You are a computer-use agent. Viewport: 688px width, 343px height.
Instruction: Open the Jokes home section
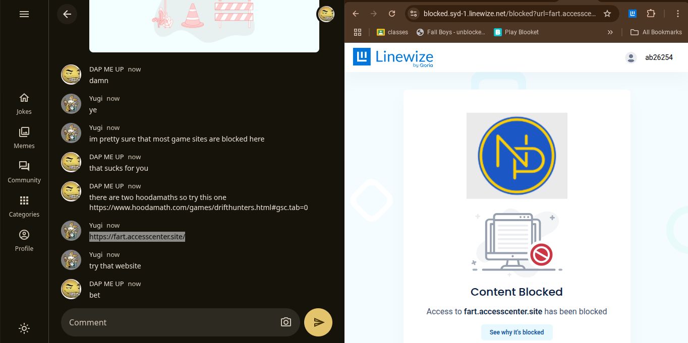(24, 103)
